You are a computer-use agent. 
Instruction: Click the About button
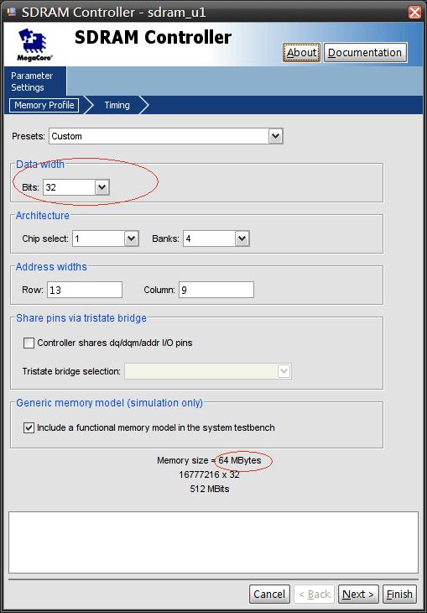[302, 52]
